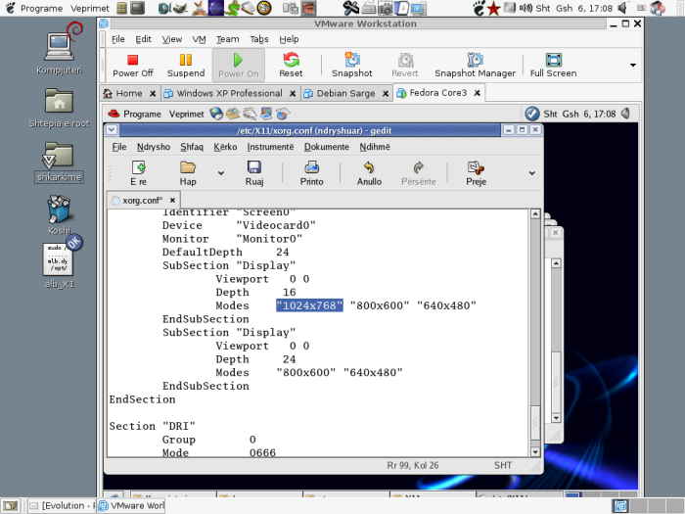685x514 pixels.
Task: Power off the virtual machine
Action: point(133,66)
